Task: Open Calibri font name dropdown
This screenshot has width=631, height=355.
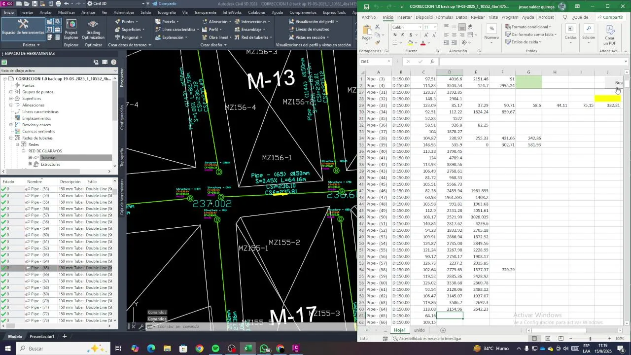Action: pyautogui.click(x=420, y=27)
